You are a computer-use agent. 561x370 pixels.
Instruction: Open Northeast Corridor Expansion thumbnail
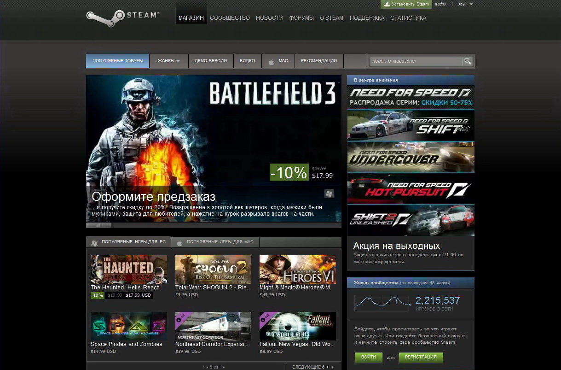[x=213, y=326]
